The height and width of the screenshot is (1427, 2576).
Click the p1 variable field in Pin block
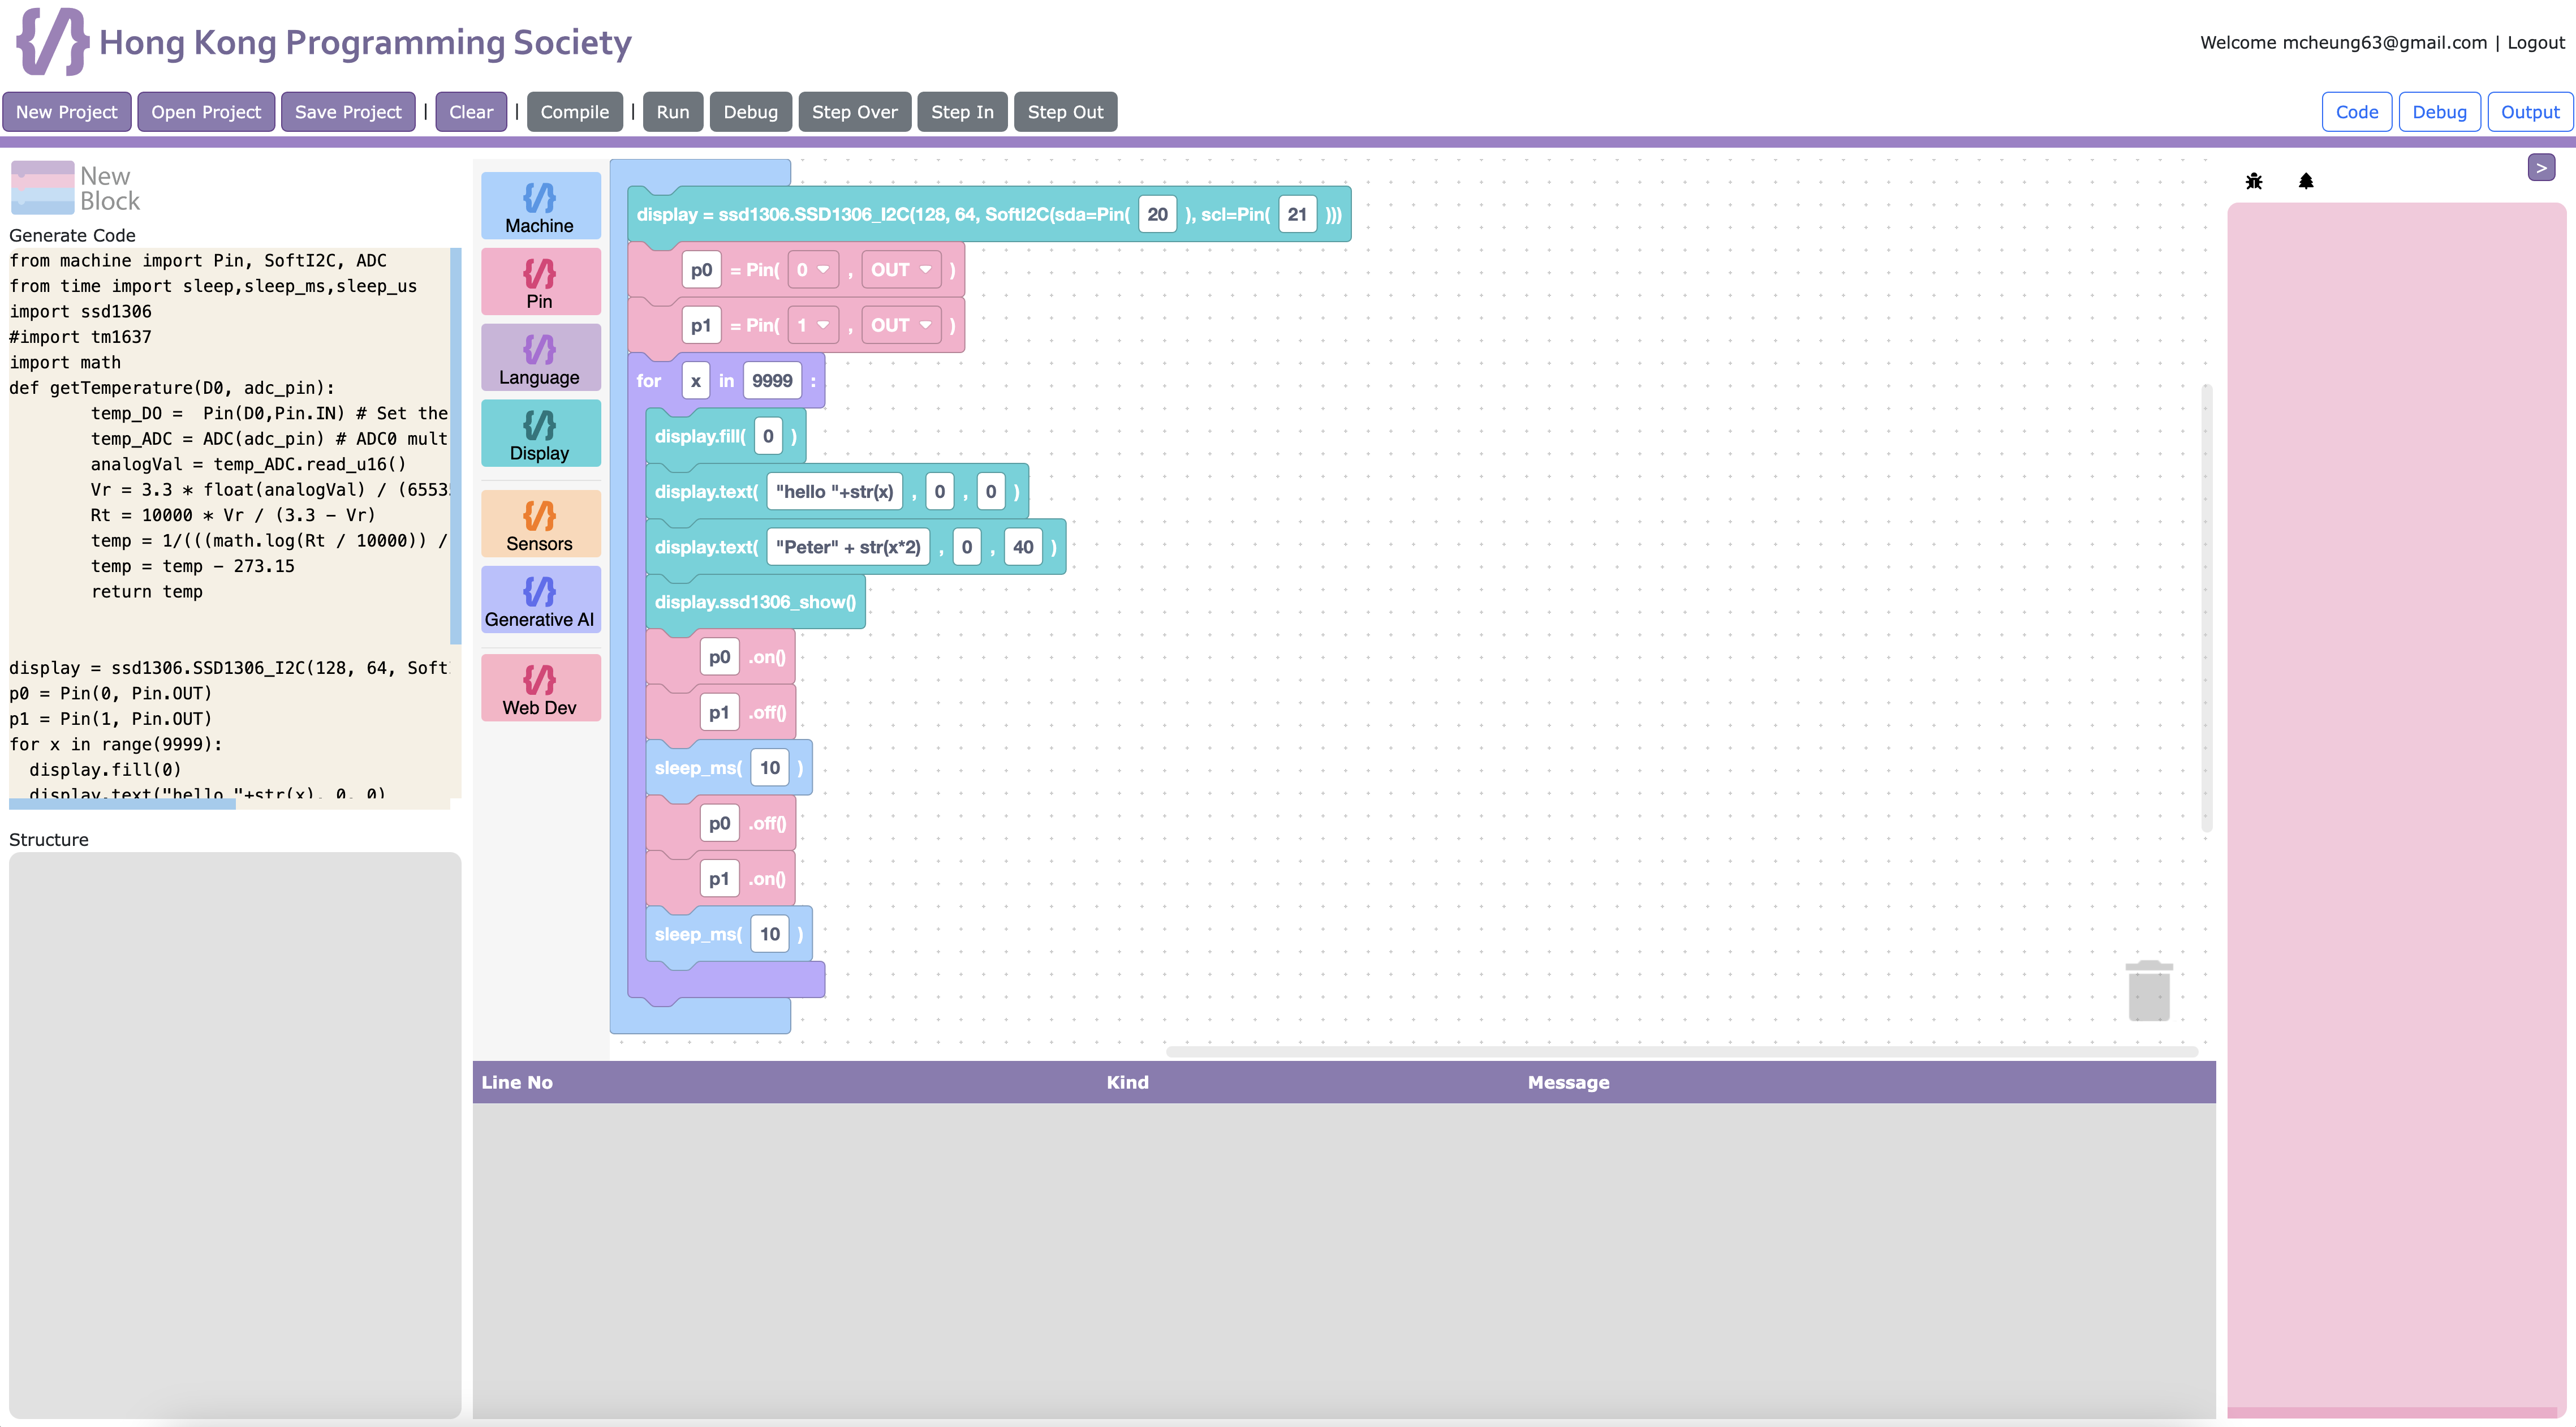pyautogui.click(x=701, y=325)
